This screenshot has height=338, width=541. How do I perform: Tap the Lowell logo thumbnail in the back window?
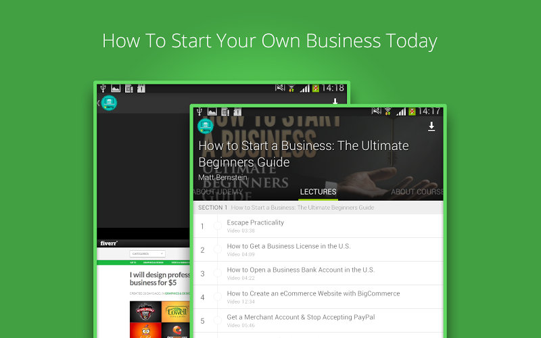pyautogui.click(x=176, y=312)
